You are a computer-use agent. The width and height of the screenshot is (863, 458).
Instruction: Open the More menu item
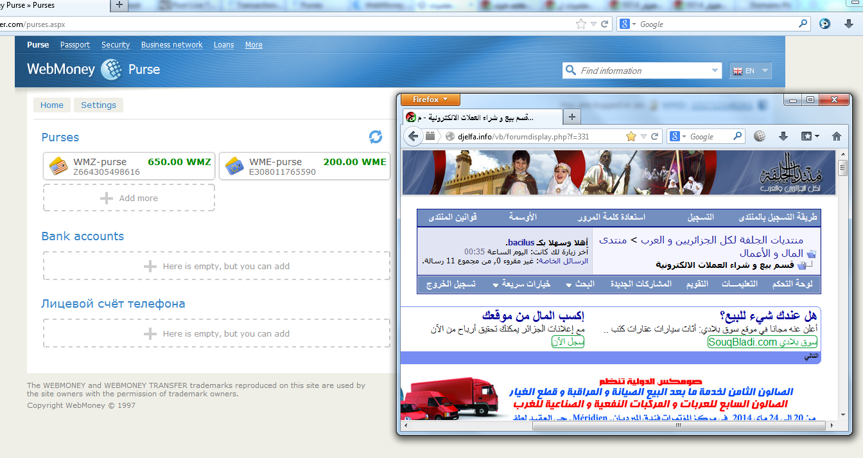tap(254, 45)
